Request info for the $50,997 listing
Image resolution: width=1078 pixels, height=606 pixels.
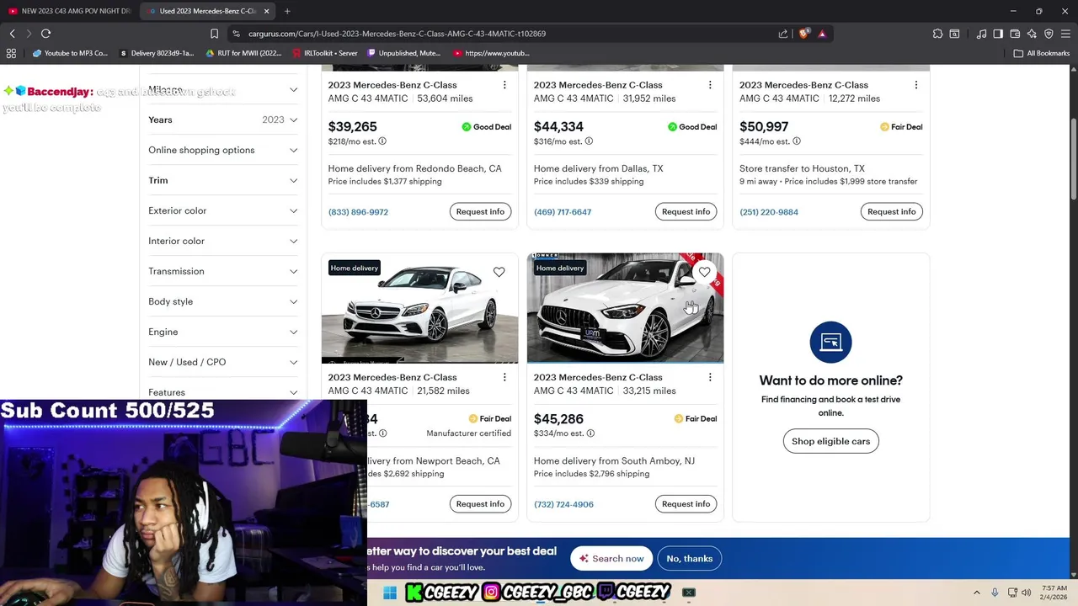point(891,211)
